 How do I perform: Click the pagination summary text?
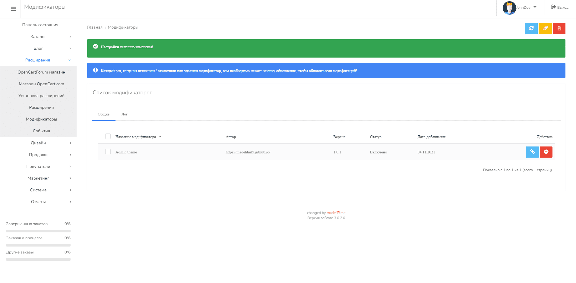point(517,170)
